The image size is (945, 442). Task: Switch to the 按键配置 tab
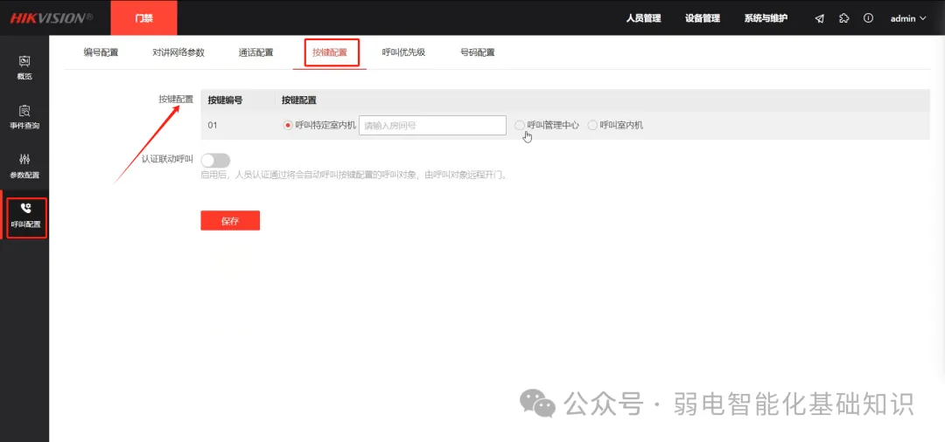tap(330, 52)
